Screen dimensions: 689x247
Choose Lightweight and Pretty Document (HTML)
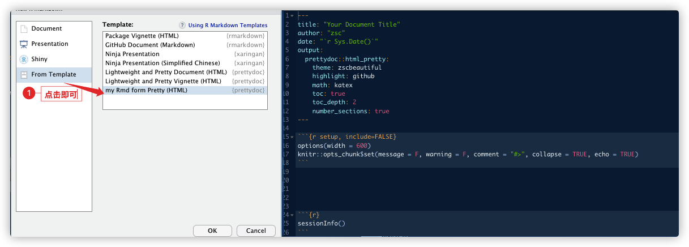tap(185, 72)
